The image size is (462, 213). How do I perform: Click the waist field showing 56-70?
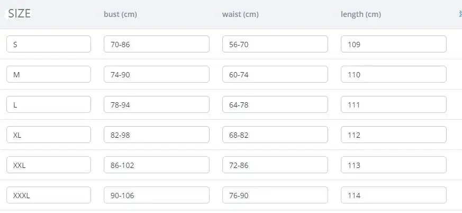(x=275, y=45)
